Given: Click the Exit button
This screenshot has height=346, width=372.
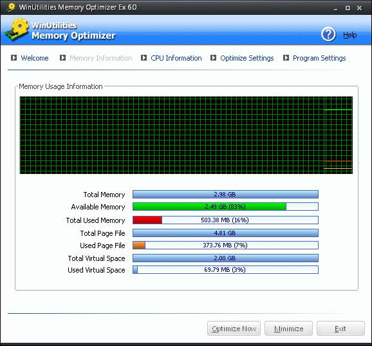Looking at the screenshot, I should (x=340, y=329).
